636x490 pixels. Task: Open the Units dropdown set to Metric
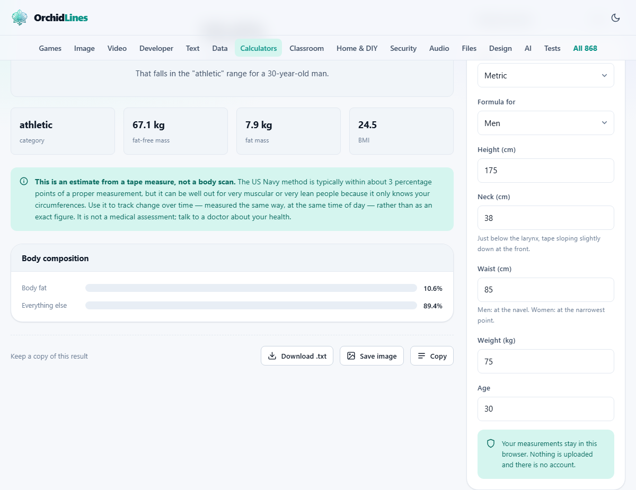[x=546, y=75]
